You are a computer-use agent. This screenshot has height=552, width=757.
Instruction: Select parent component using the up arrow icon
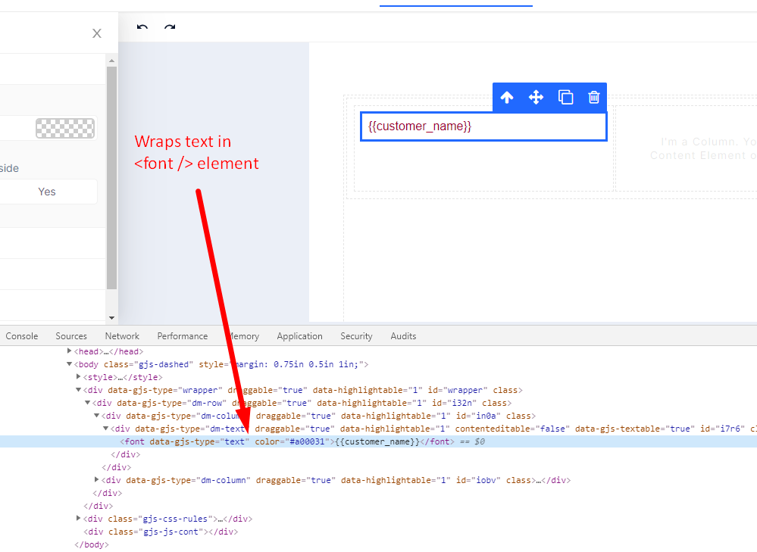[x=506, y=97]
